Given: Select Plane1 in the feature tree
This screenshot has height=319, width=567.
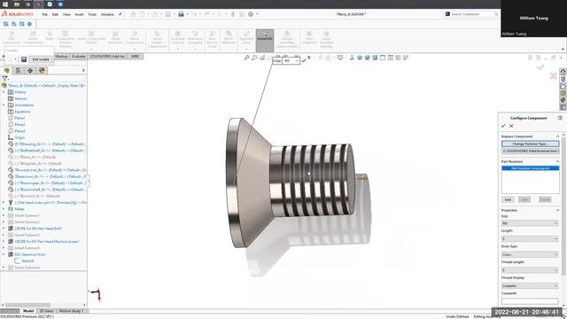Looking at the screenshot, I should pyautogui.click(x=19, y=118).
